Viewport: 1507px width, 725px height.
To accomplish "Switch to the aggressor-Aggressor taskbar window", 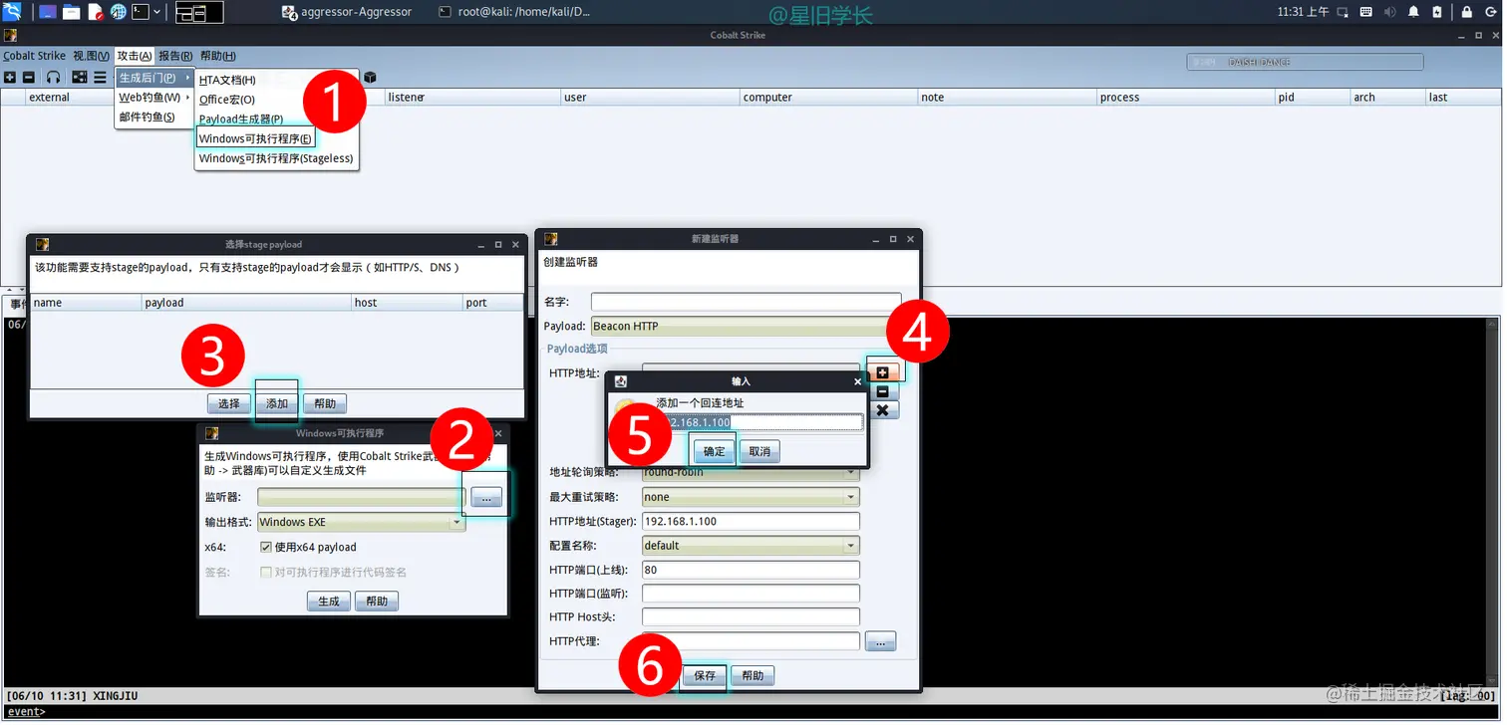I will tap(348, 12).
